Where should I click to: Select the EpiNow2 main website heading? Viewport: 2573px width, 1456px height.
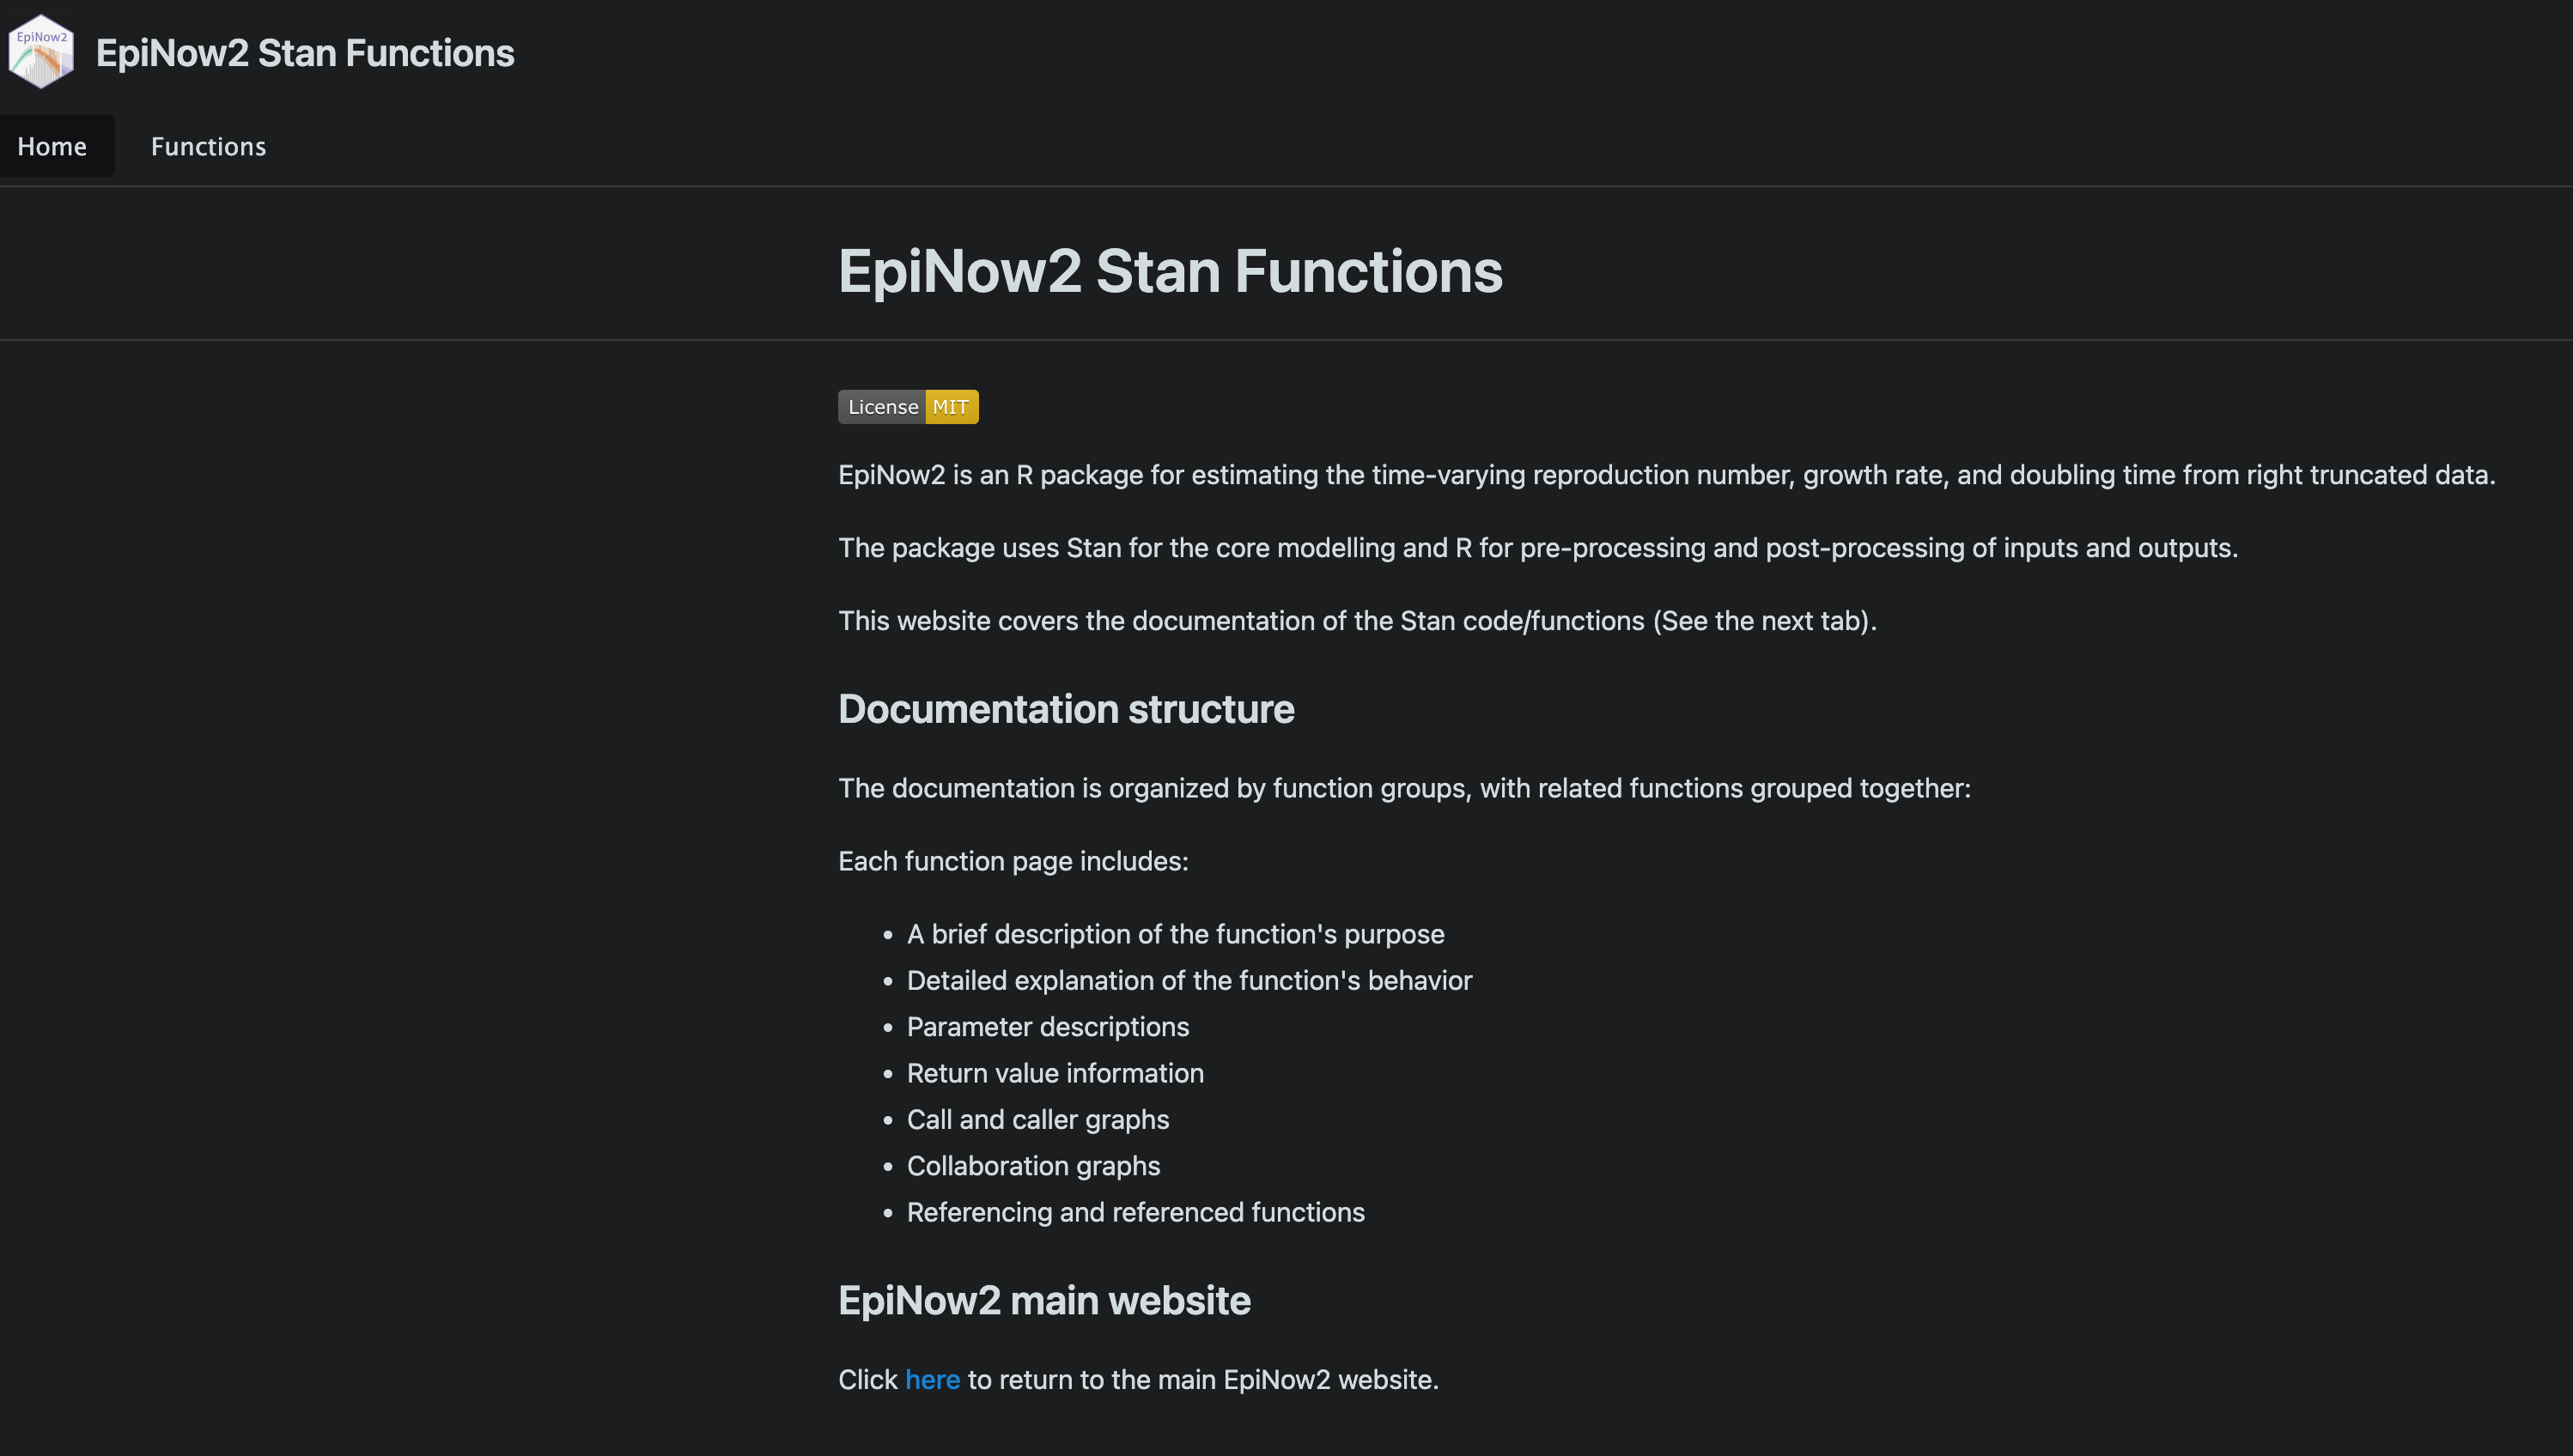tap(1044, 1301)
